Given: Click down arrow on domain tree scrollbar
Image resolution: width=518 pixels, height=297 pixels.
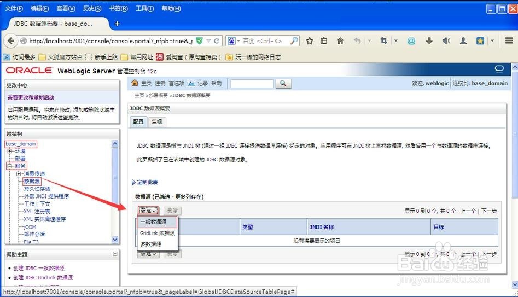Looking at the screenshot, I should tap(115, 240).
